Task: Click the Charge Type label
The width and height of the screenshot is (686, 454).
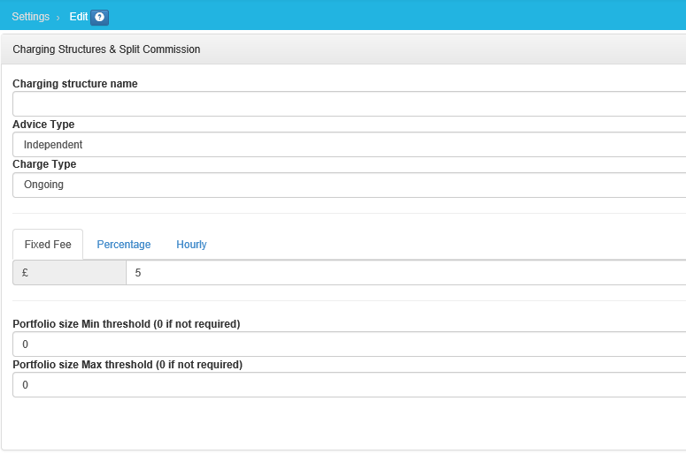Action: coord(44,164)
